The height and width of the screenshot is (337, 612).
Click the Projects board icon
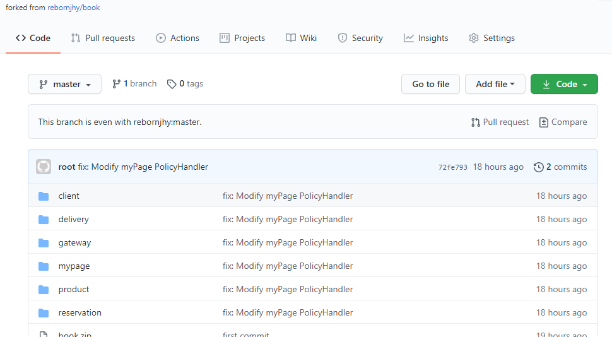(x=225, y=38)
